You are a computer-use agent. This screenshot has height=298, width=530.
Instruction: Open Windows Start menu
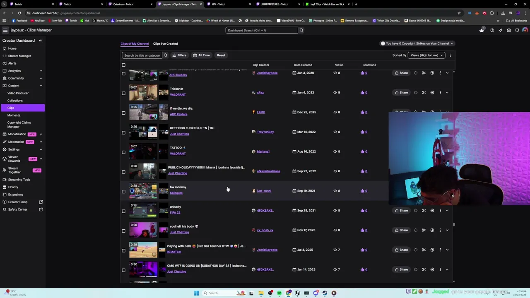pos(196,293)
